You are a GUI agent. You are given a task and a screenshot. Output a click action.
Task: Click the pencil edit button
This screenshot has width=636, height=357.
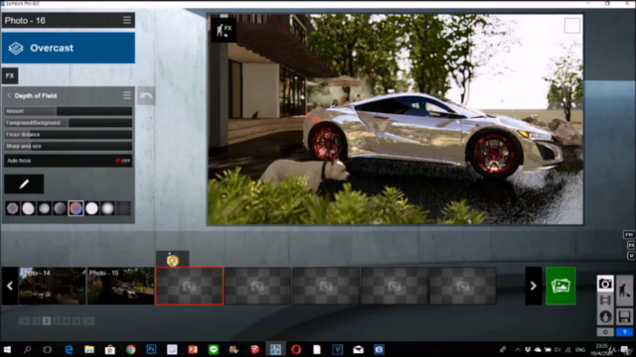coord(24,184)
